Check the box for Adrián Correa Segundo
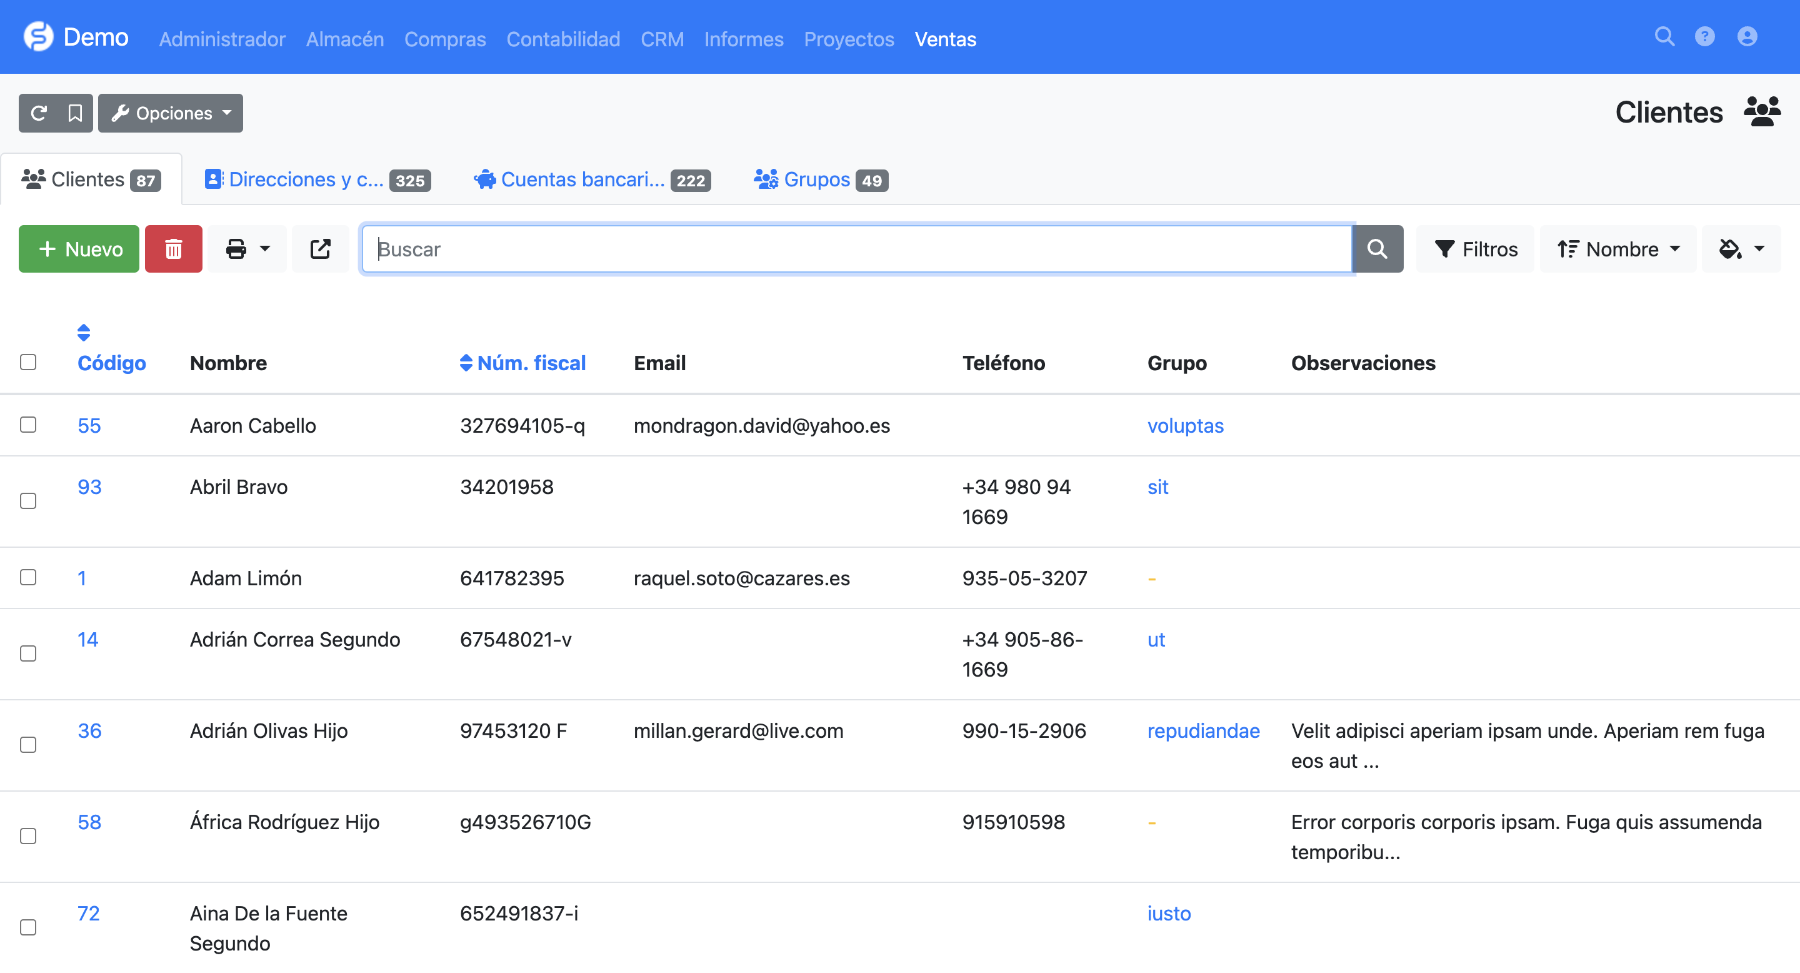This screenshot has width=1800, height=973. [x=28, y=653]
